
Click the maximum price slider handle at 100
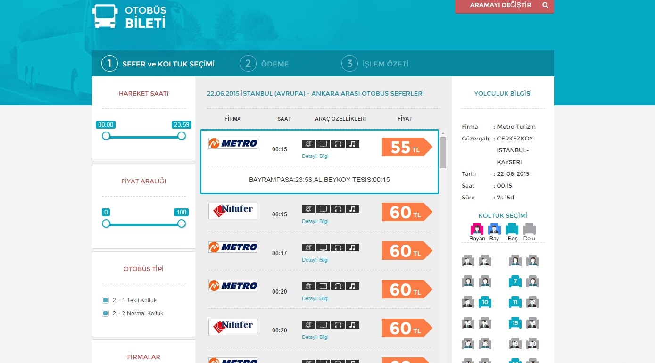(182, 223)
